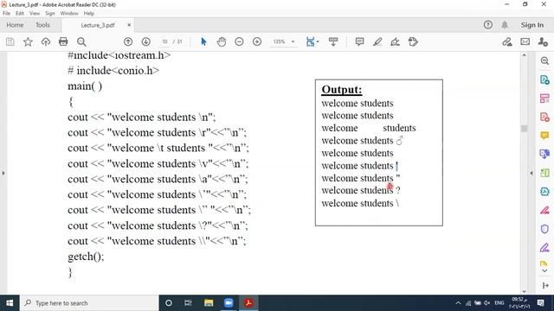554x311 pixels.
Task: Collapse the right tools pane arrow
Action: pos(531,173)
